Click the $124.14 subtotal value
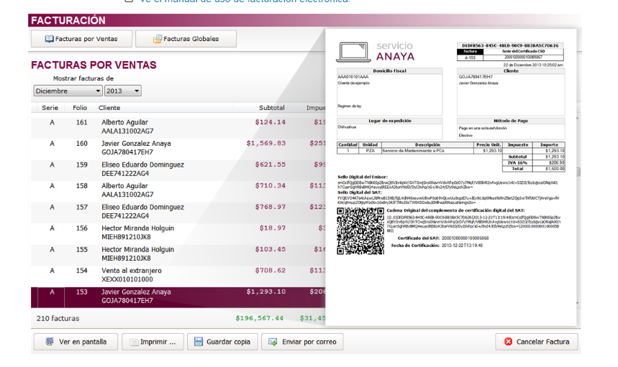Screen dimensions: 618x367 point(271,122)
